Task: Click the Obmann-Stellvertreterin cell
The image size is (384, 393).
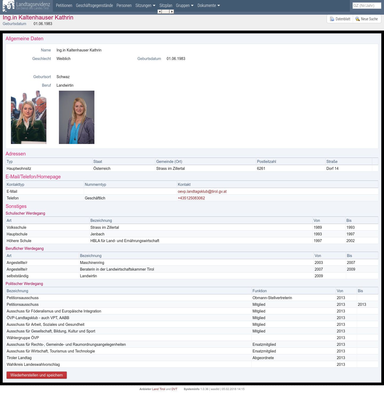Action: click(294, 298)
